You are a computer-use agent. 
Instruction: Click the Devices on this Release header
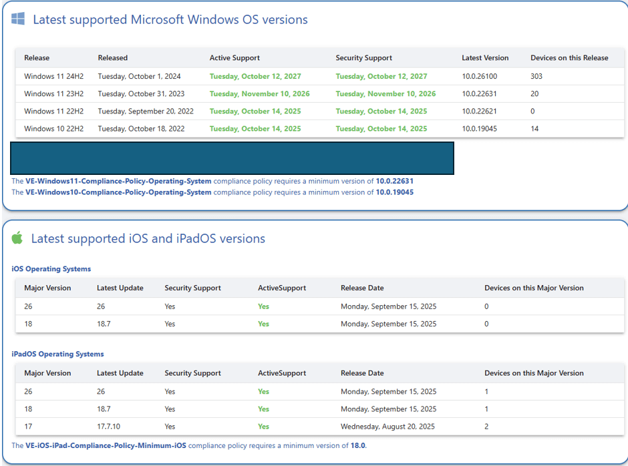point(569,58)
